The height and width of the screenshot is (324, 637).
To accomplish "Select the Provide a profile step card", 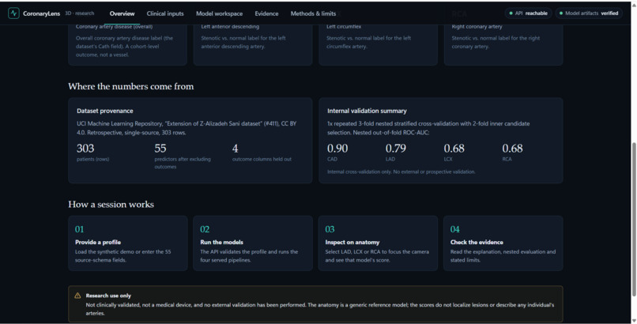I will pyautogui.click(x=128, y=243).
